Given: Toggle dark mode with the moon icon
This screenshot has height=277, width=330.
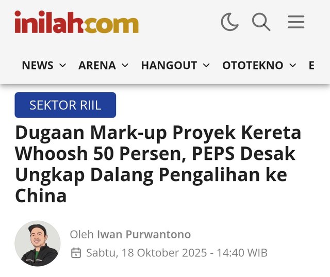Looking at the screenshot, I should [x=229, y=22].
